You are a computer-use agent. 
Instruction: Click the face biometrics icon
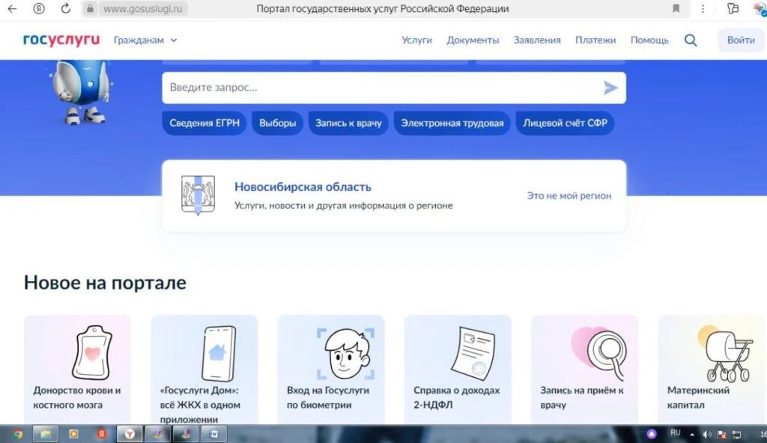click(x=346, y=353)
